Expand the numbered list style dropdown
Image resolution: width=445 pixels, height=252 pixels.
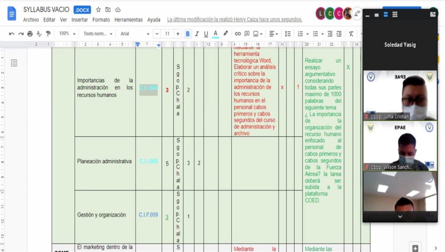[x=308, y=34]
